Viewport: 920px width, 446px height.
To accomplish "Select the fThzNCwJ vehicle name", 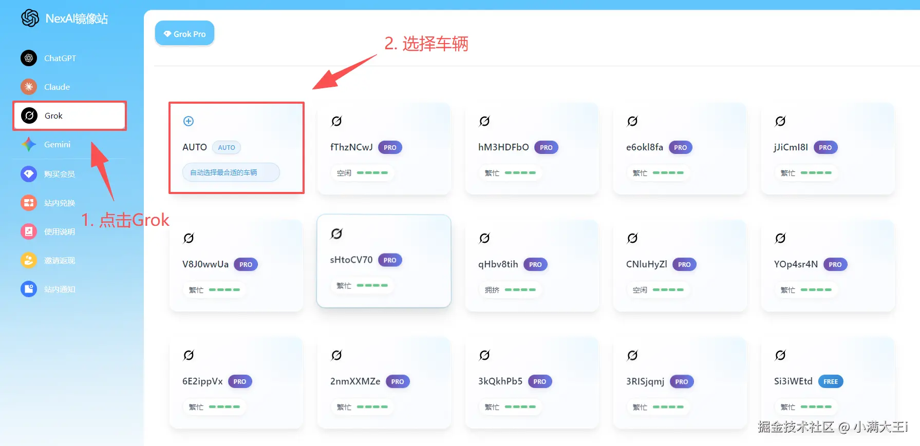I will pyautogui.click(x=351, y=147).
